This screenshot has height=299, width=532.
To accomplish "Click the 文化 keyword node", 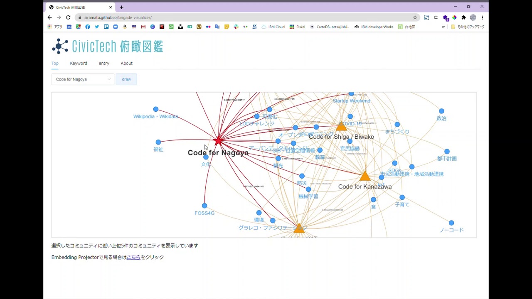I will (x=206, y=157).
